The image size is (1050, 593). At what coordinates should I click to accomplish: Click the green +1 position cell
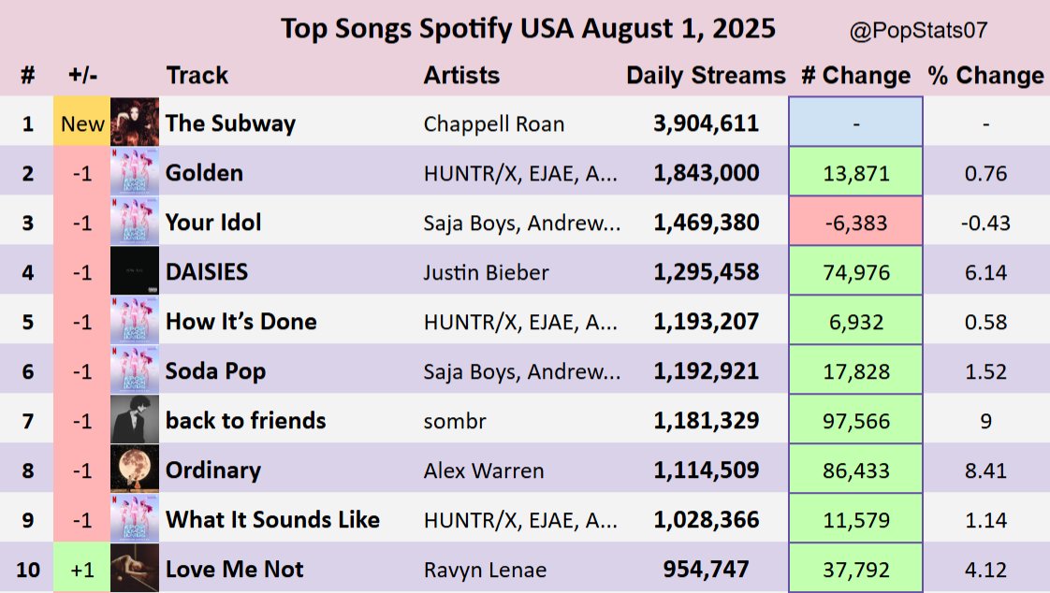tap(82, 569)
